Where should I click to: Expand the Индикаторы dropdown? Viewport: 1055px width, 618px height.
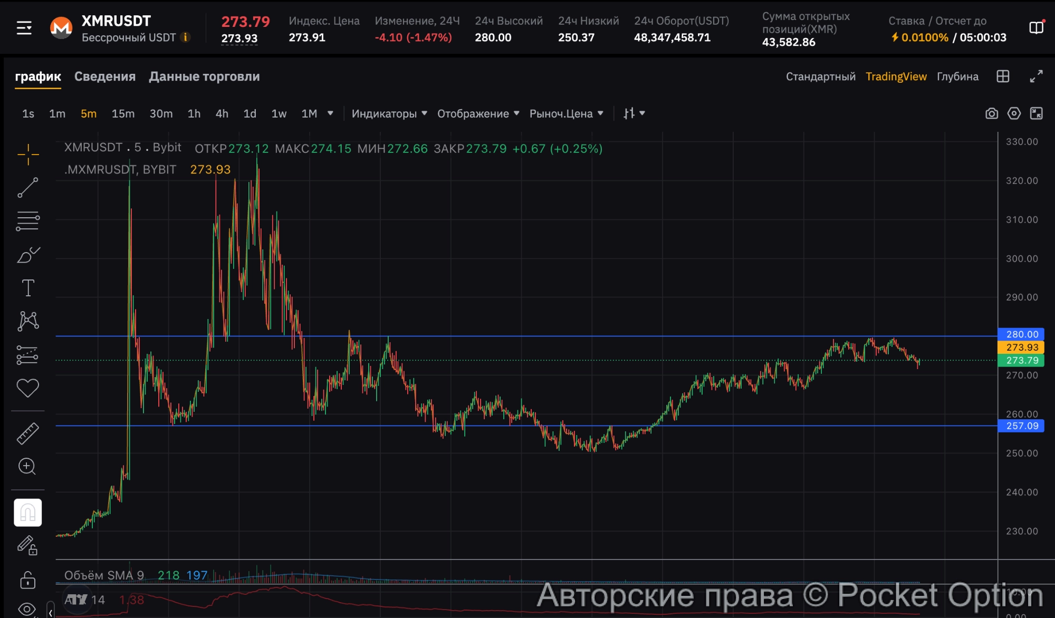pos(389,113)
